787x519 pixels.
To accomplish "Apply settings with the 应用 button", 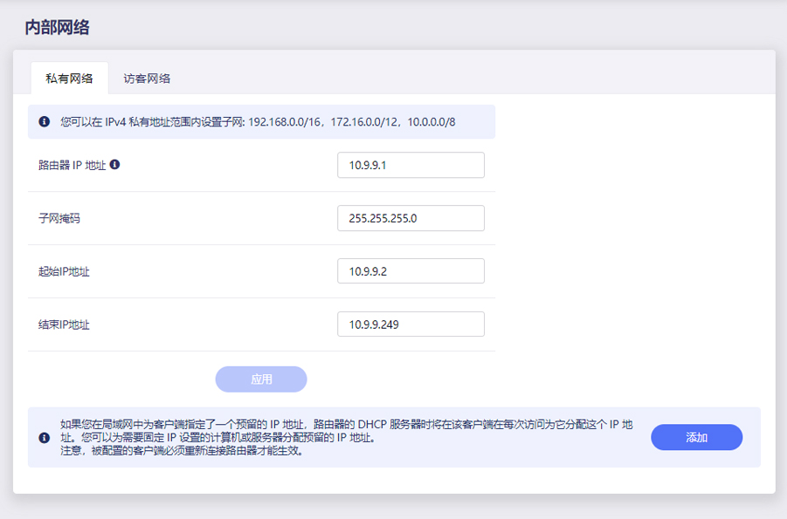I will 261,379.
